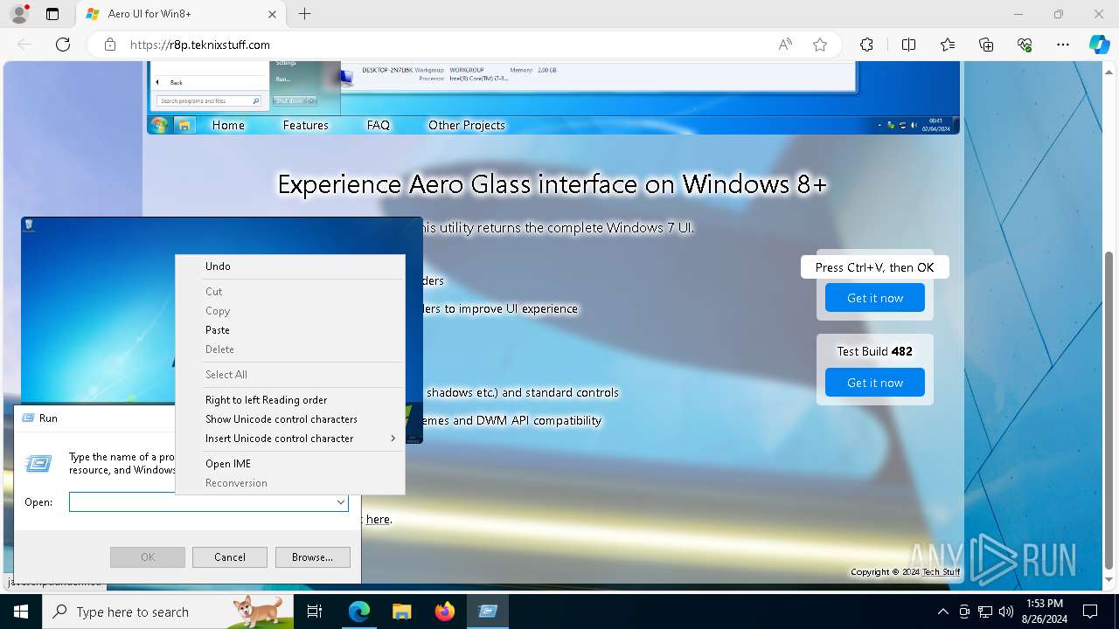
Task: Open File Explorer from taskbar
Action: pyautogui.click(x=401, y=612)
